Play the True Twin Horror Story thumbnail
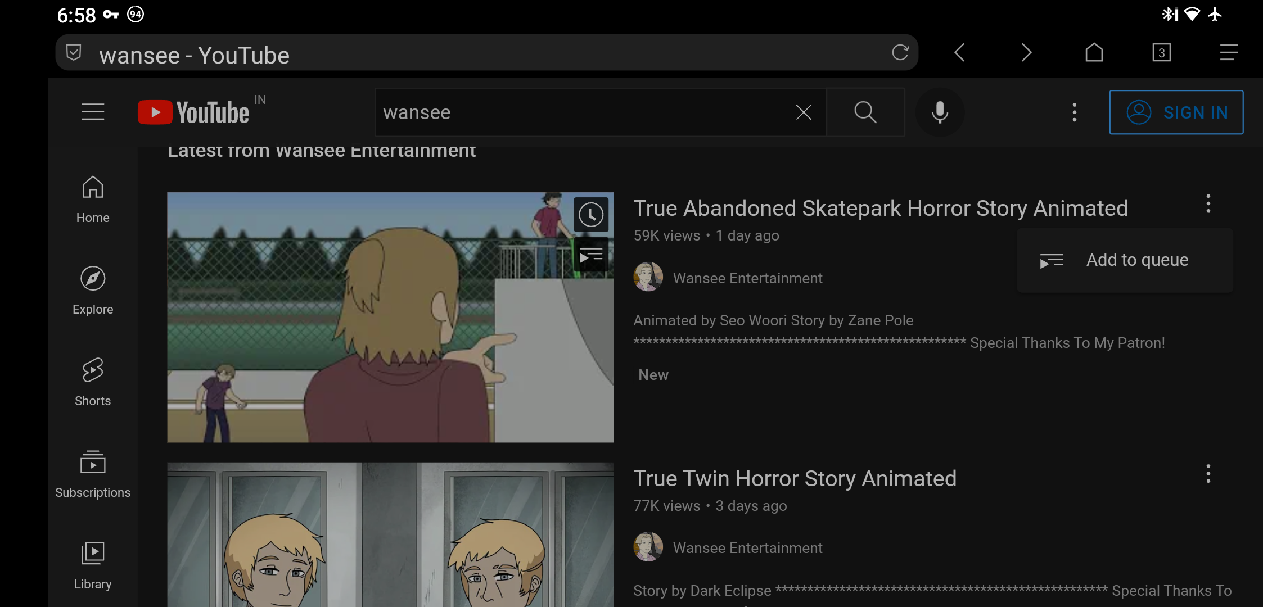 (x=390, y=534)
